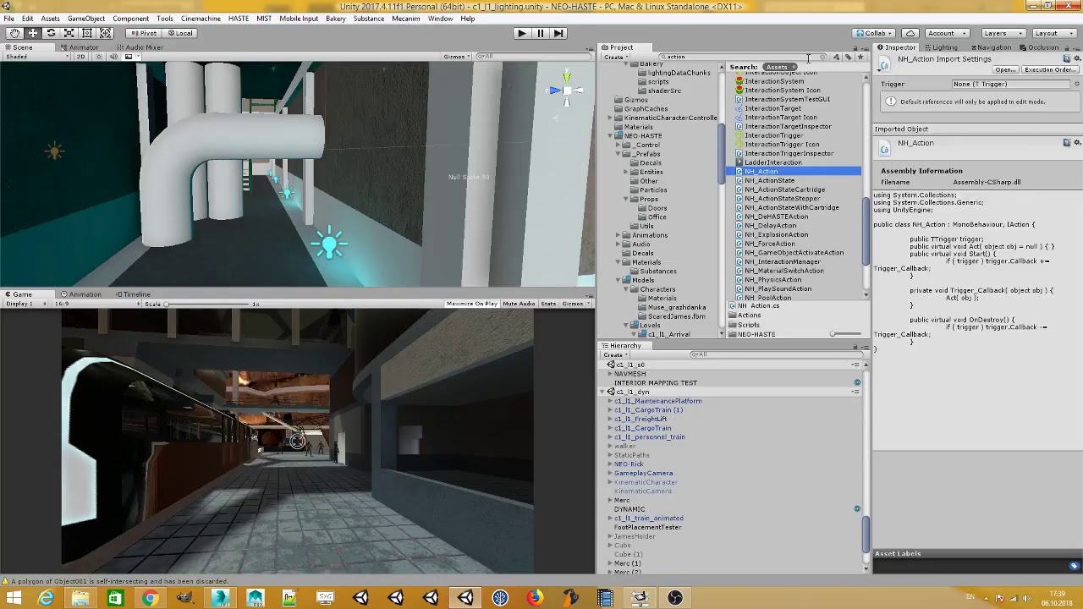
Task: Toggle Pivot handle position mode
Action: (144, 33)
